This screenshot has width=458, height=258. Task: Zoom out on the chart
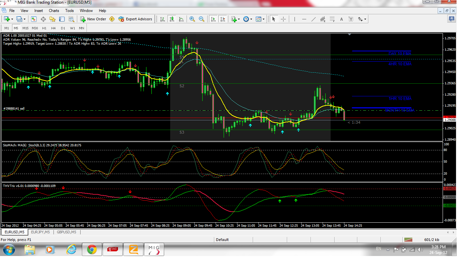[x=202, y=19]
